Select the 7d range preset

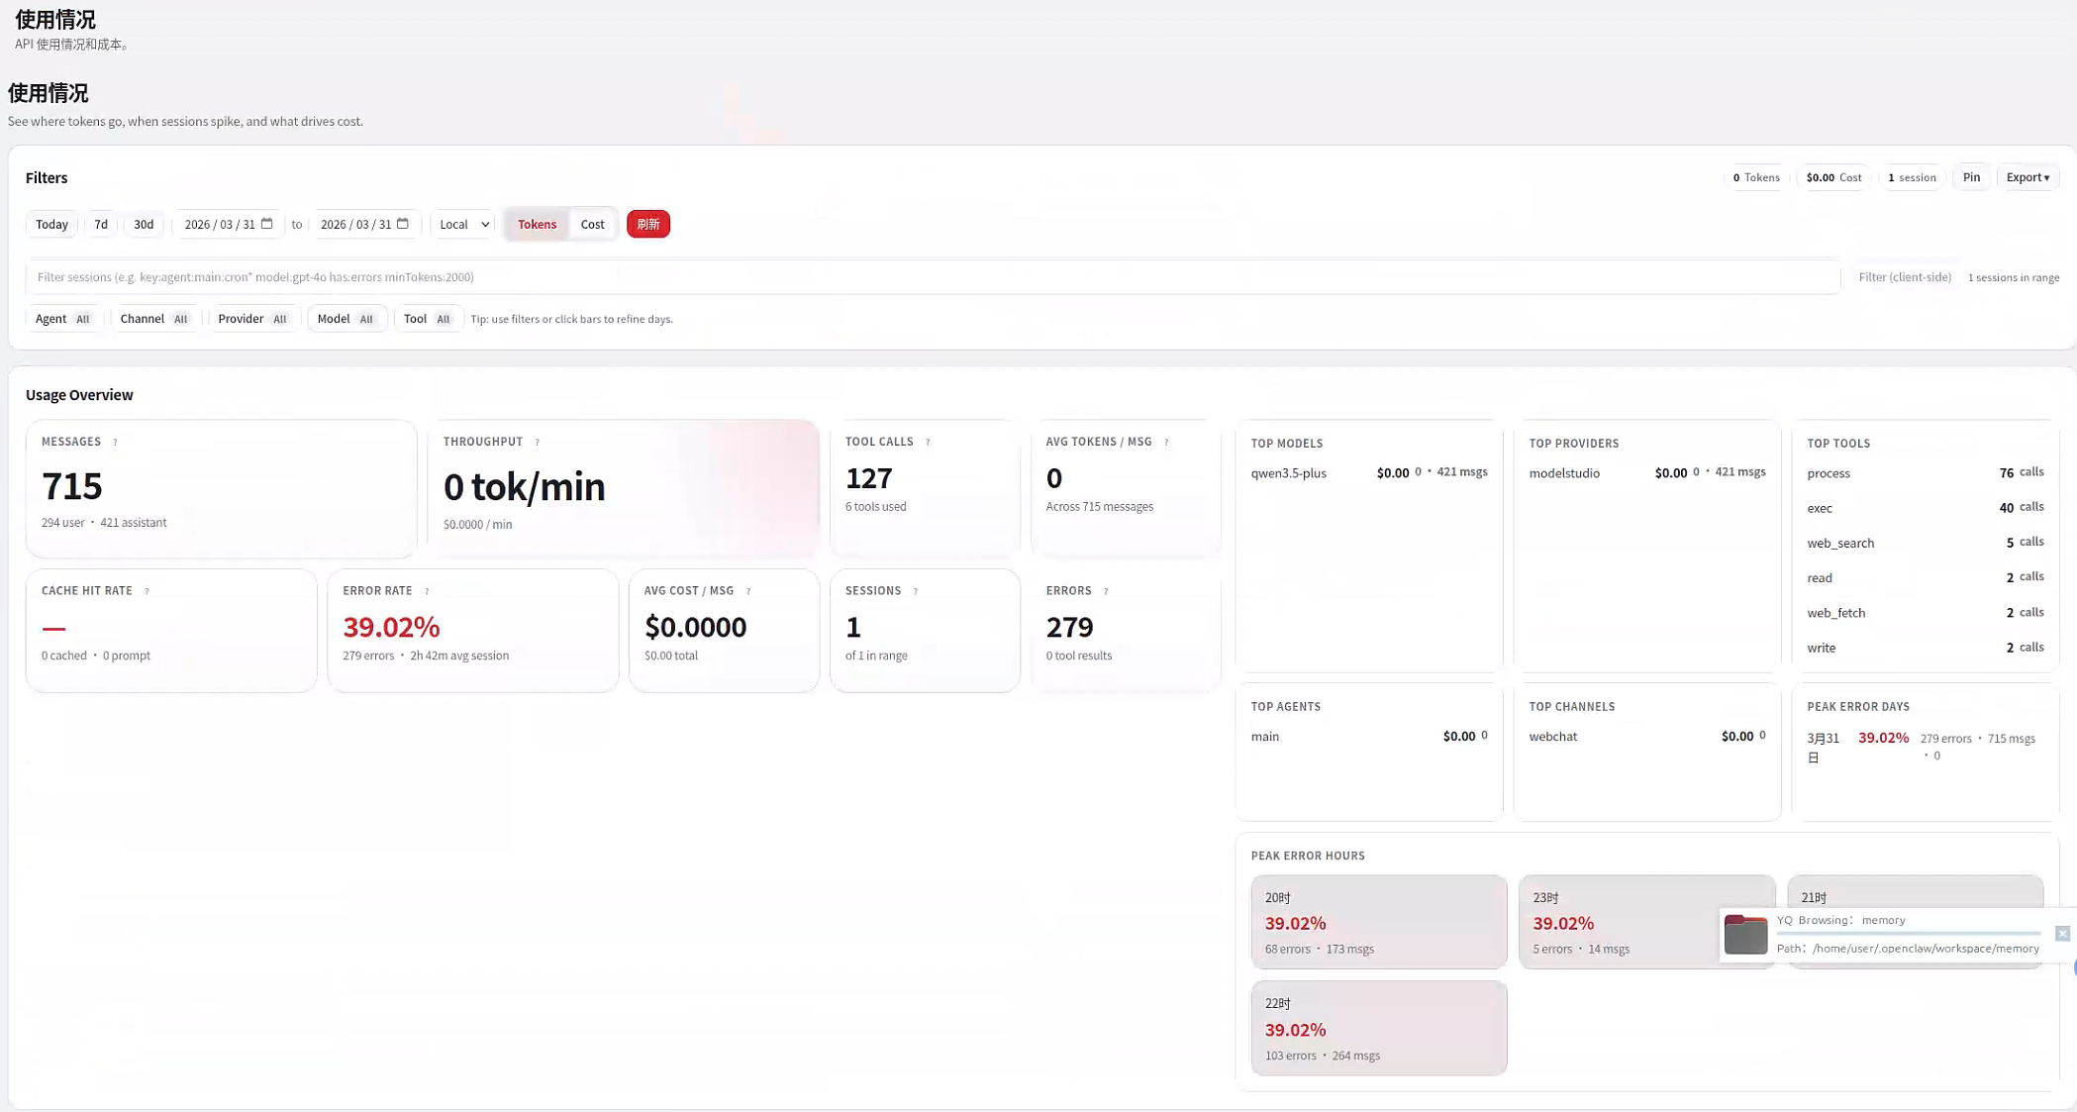click(101, 225)
